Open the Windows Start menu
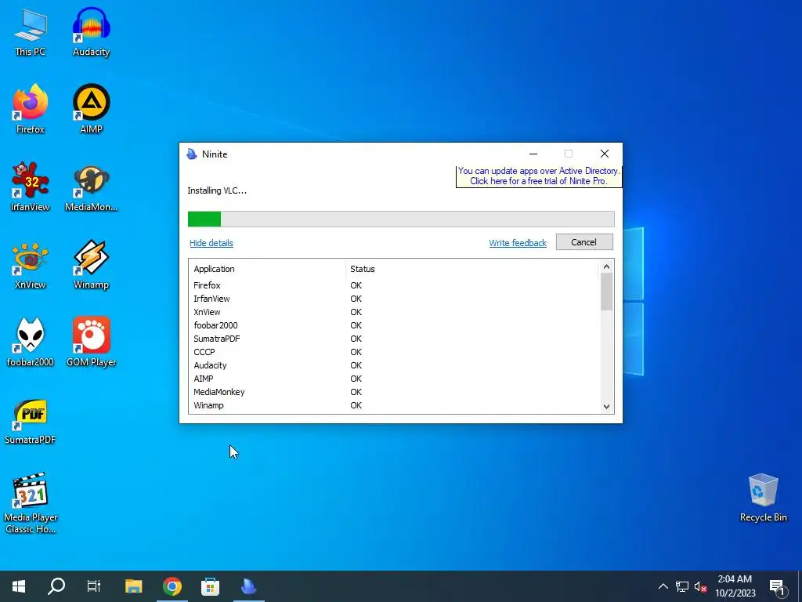This screenshot has width=802, height=602. coord(19,586)
